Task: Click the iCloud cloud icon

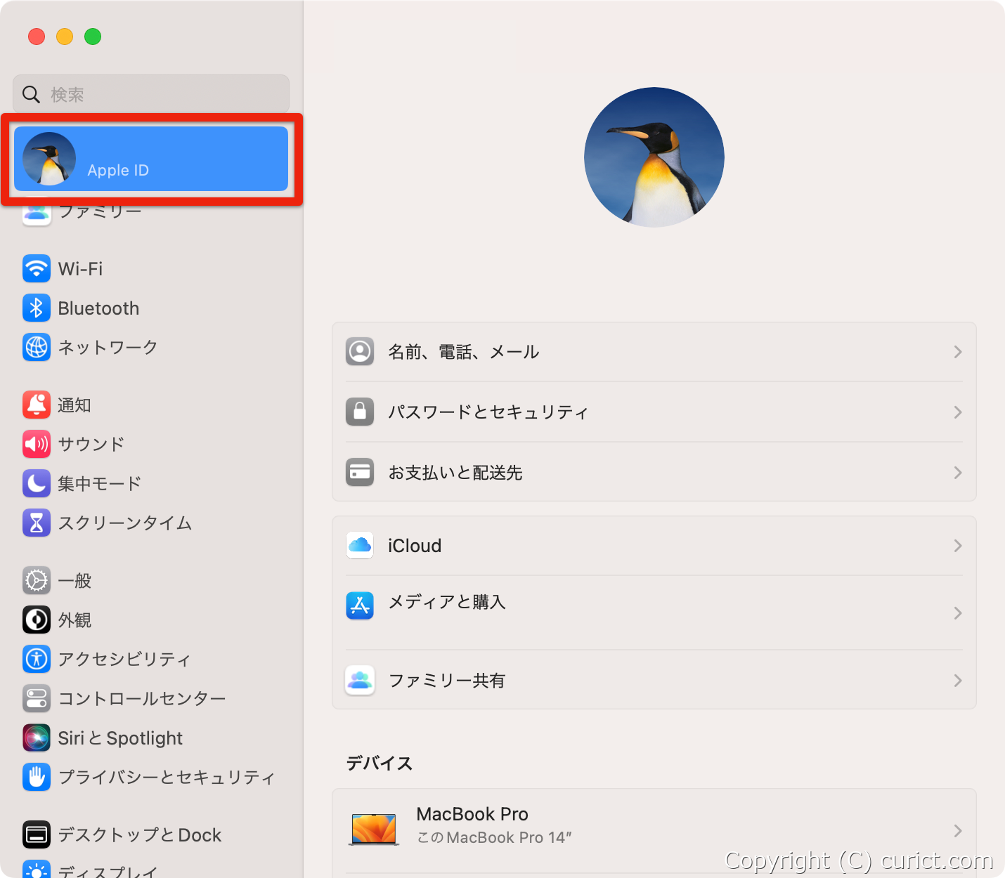Action: point(360,545)
